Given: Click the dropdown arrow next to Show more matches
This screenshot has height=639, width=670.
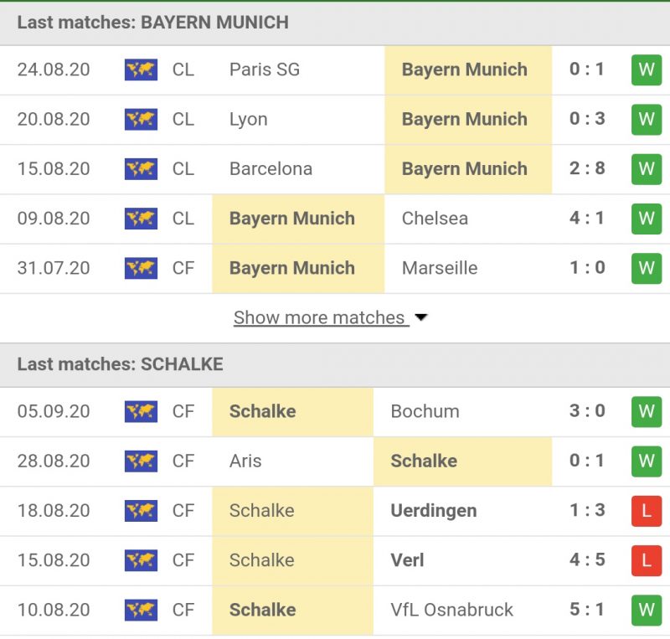Looking at the screenshot, I should pos(421,318).
